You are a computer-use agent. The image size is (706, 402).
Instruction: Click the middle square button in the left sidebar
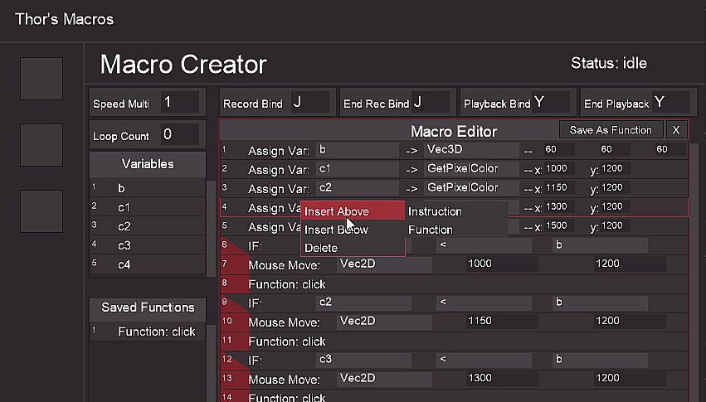click(x=41, y=145)
